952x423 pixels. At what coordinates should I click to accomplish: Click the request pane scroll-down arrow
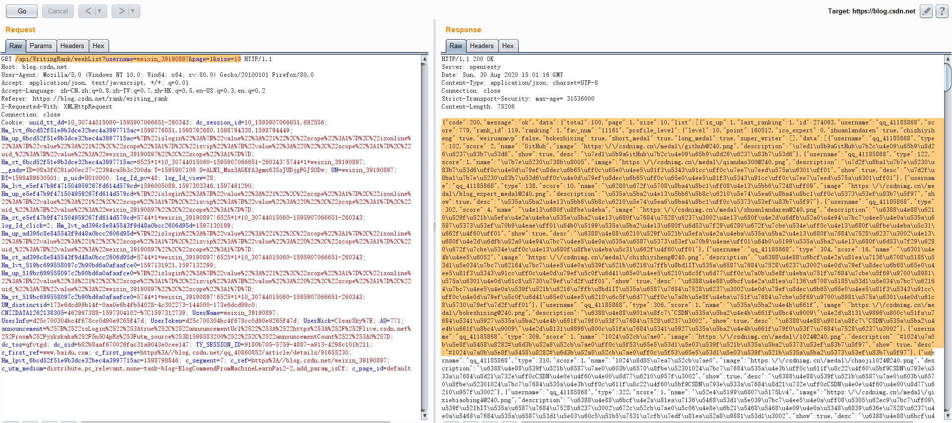pos(424,416)
